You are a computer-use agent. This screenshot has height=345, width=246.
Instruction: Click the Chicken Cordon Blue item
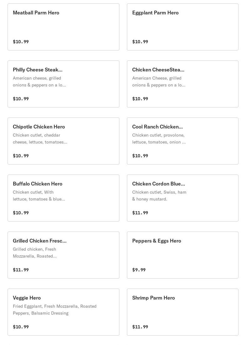(x=182, y=198)
